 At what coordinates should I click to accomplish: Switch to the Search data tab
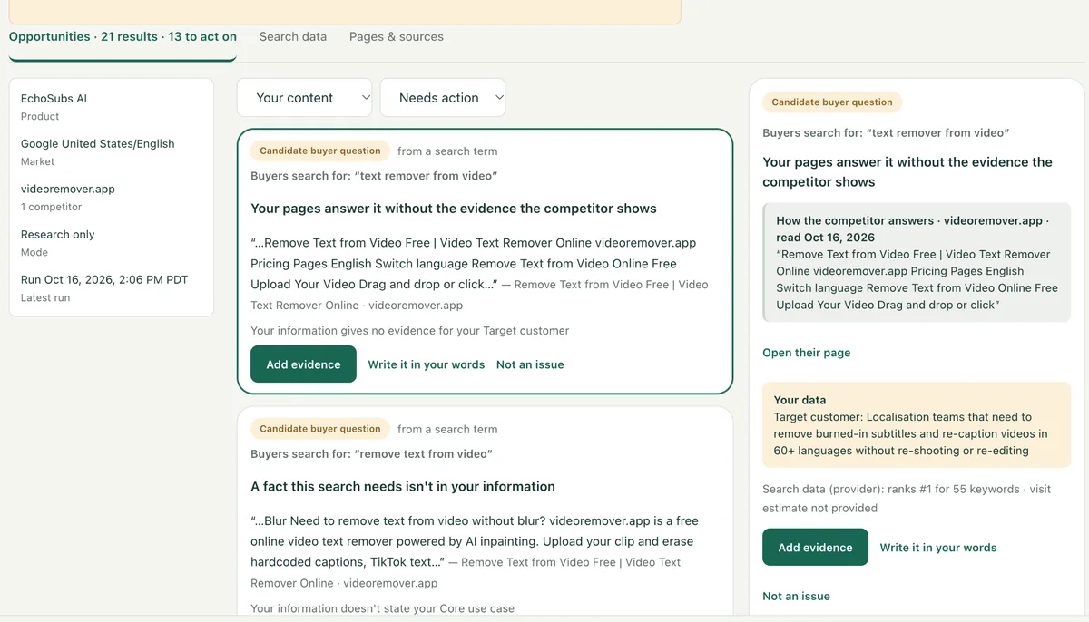point(292,37)
